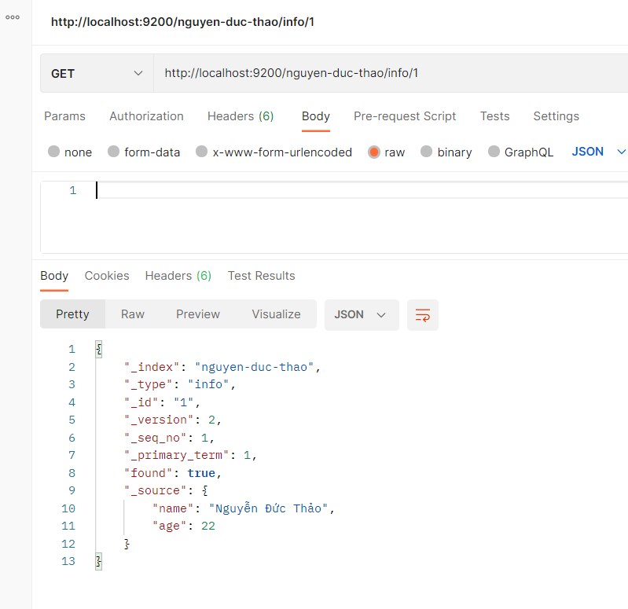Select the none body type

coord(53,152)
